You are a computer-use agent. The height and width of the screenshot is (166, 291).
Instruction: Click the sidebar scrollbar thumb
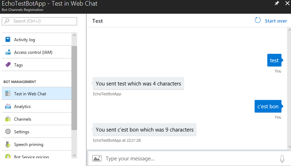point(74,88)
